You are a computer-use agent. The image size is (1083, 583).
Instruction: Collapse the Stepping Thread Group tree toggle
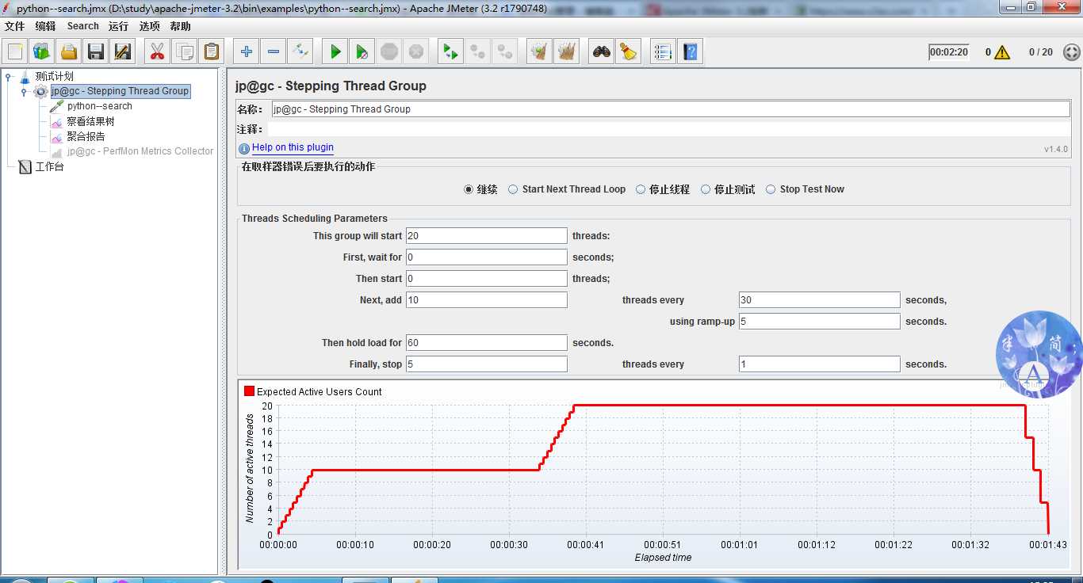point(24,92)
